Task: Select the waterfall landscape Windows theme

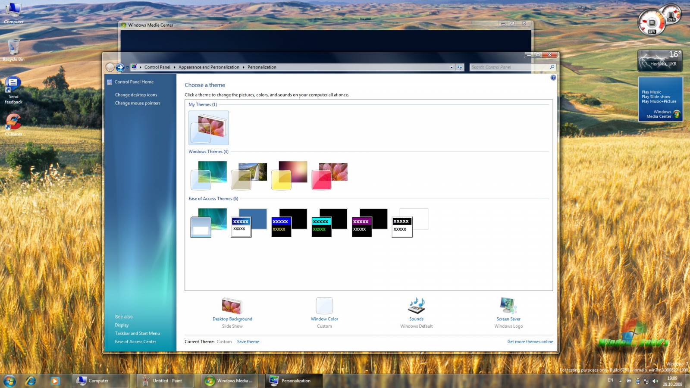Action: pyautogui.click(x=249, y=175)
